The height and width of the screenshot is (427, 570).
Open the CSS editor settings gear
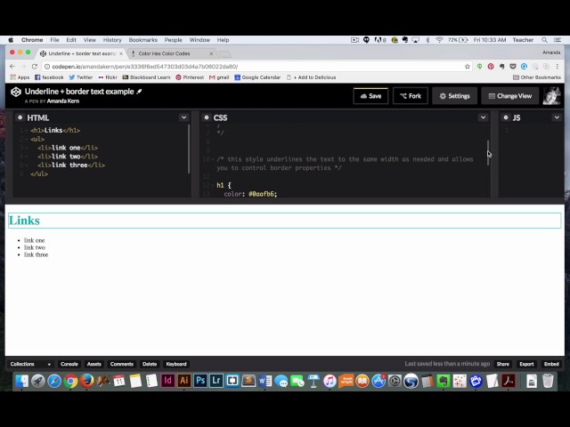207,117
